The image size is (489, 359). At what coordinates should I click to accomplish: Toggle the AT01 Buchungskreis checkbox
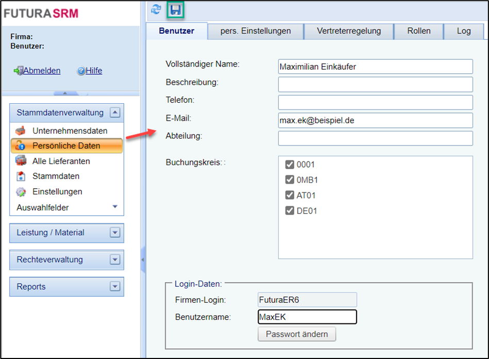click(290, 195)
